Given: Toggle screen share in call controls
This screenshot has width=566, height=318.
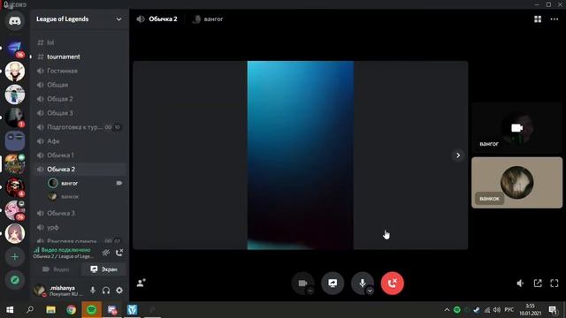Looking at the screenshot, I should point(333,283).
